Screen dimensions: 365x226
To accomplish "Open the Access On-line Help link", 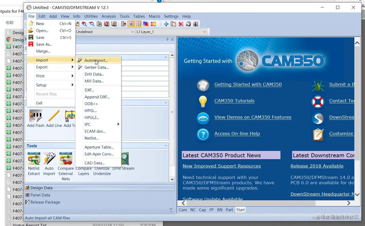I will [237, 133].
